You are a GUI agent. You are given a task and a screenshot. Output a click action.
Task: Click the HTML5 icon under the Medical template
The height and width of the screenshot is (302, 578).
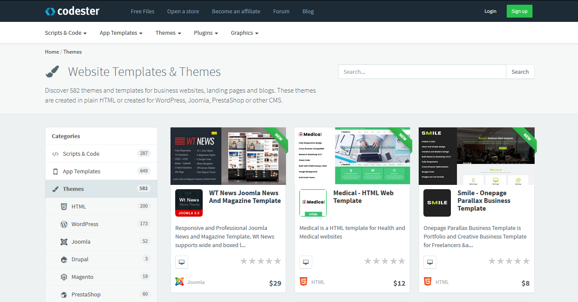pos(304,281)
